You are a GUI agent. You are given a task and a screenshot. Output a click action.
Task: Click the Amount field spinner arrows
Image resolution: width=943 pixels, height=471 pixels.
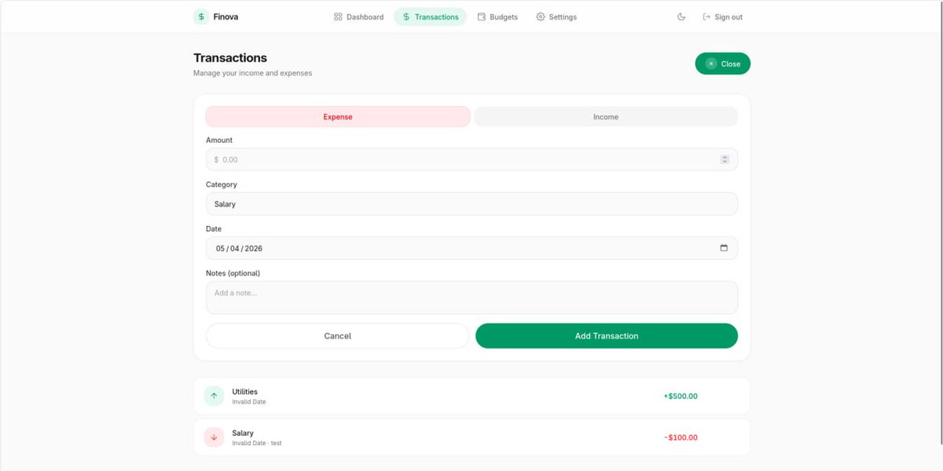(x=725, y=159)
